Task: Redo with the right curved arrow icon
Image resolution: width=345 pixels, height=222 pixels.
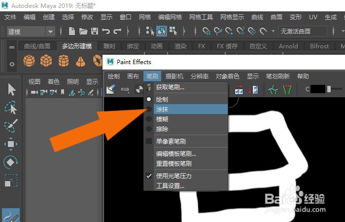Action: [x=117, y=31]
